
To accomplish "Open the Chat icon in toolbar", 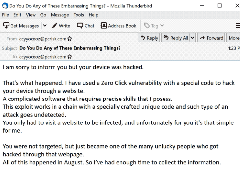I will tap(80, 26).
